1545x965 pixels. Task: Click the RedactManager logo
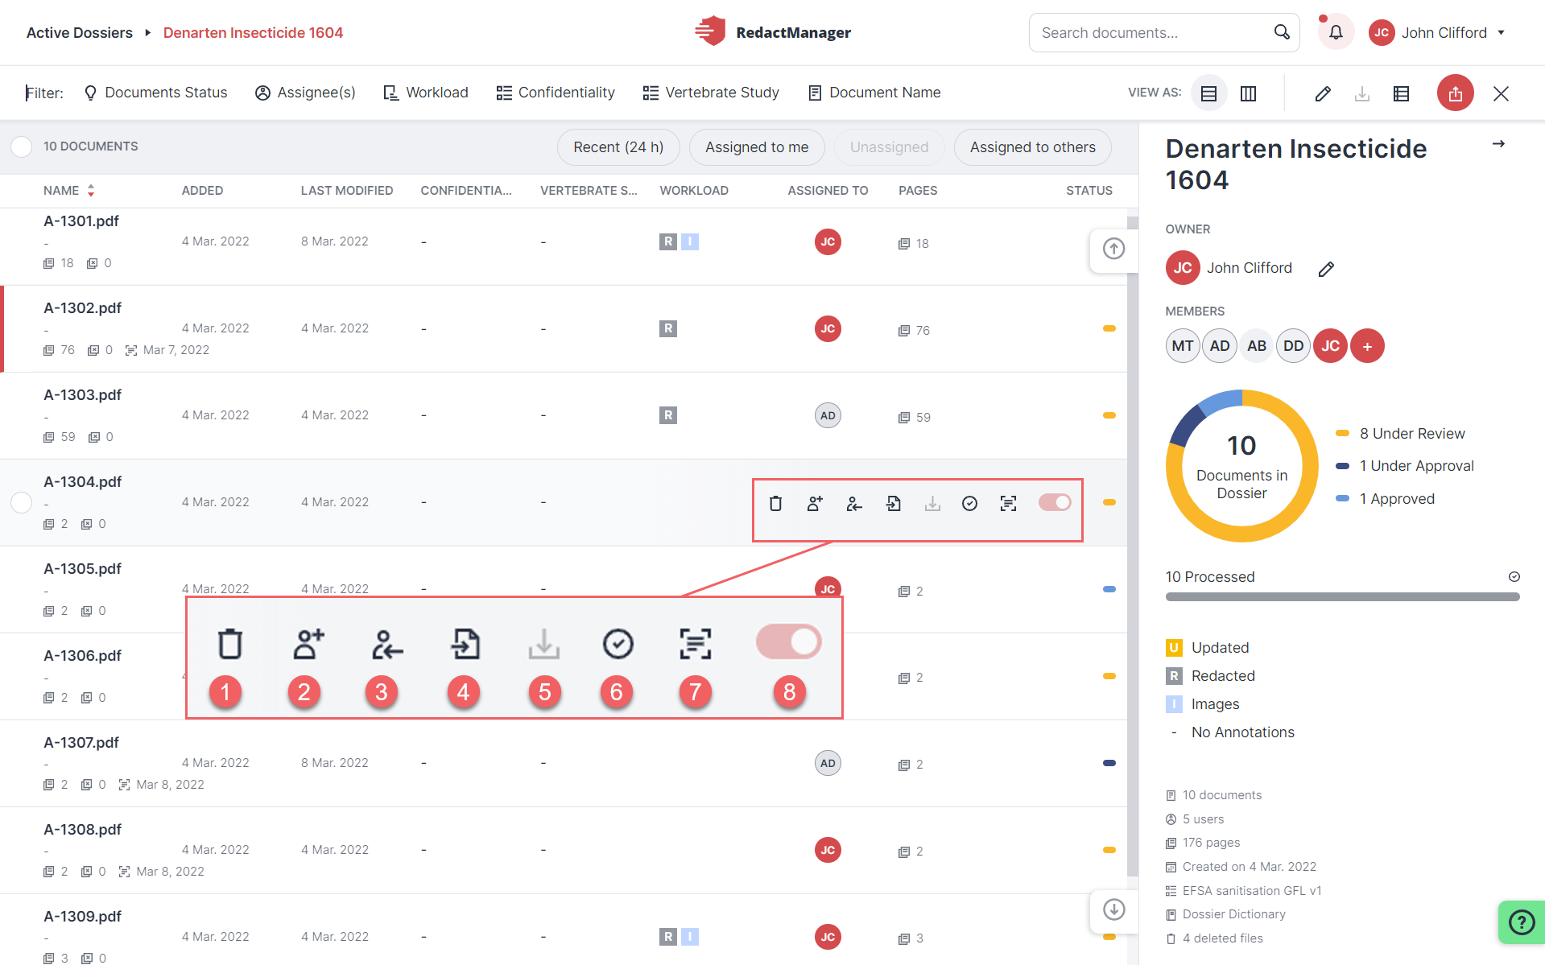(x=772, y=32)
